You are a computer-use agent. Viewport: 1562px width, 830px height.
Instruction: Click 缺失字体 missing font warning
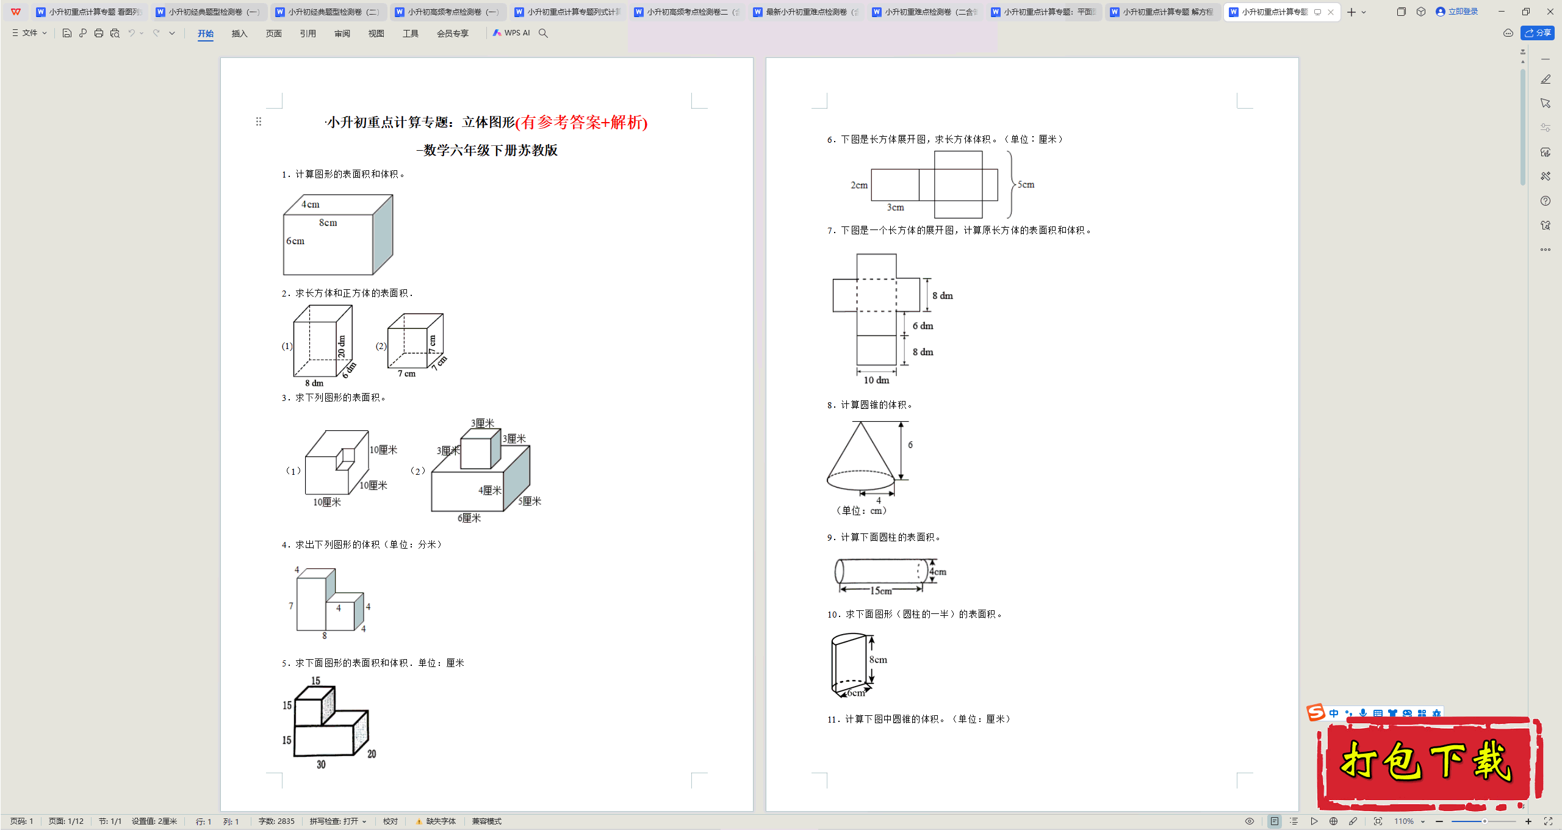[x=436, y=821]
